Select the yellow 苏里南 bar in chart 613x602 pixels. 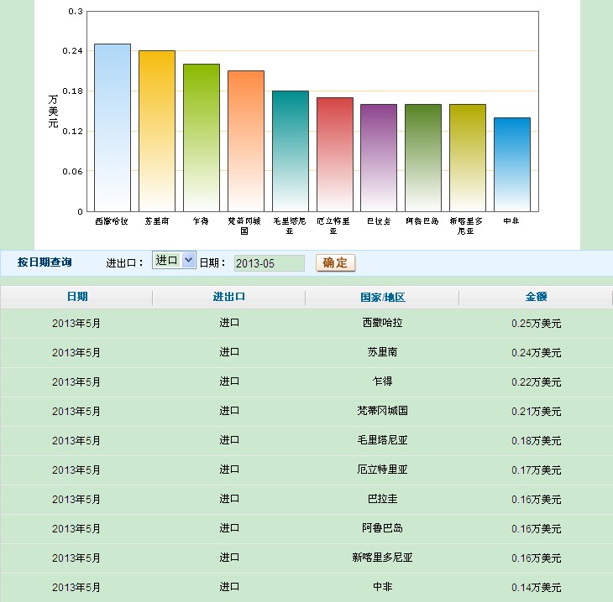pyautogui.click(x=157, y=131)
